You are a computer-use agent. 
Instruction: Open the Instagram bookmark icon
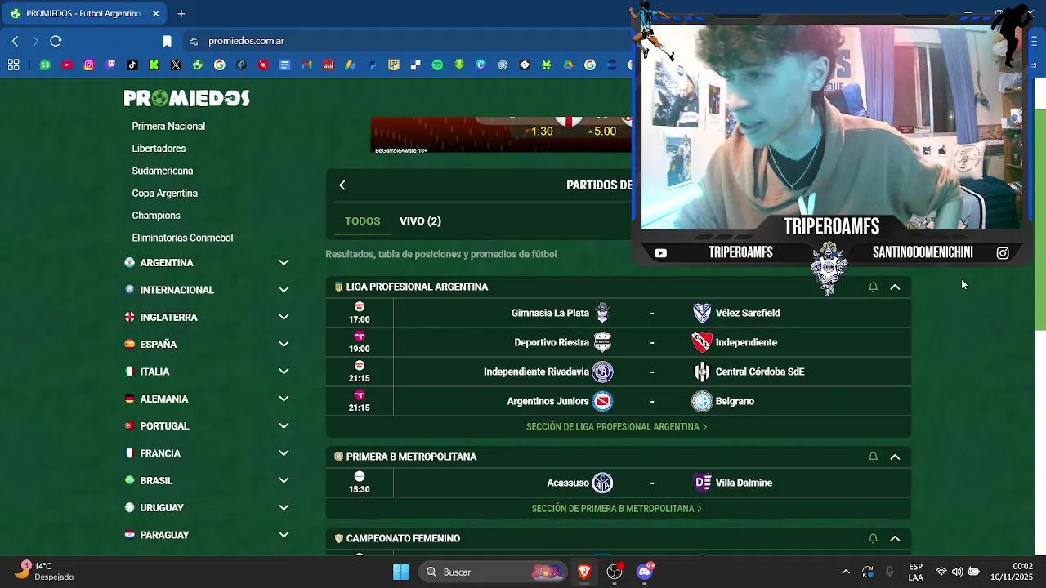coord(89,65)
